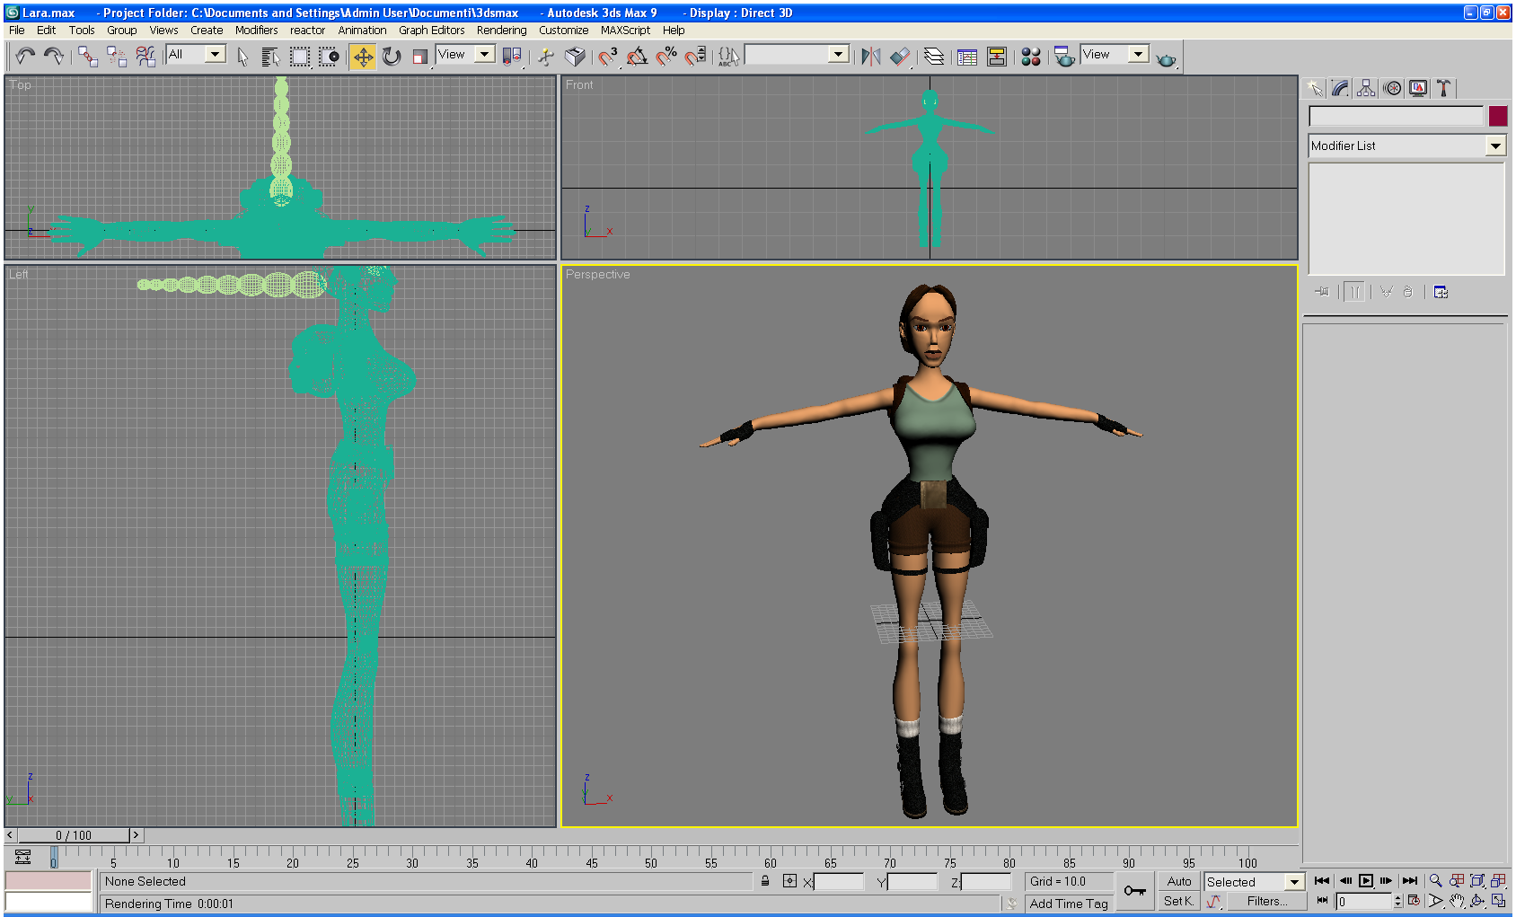The image size is (1516, 917).
Task: Open the Render Scene dialog teapot
Action: point(1064,57)
